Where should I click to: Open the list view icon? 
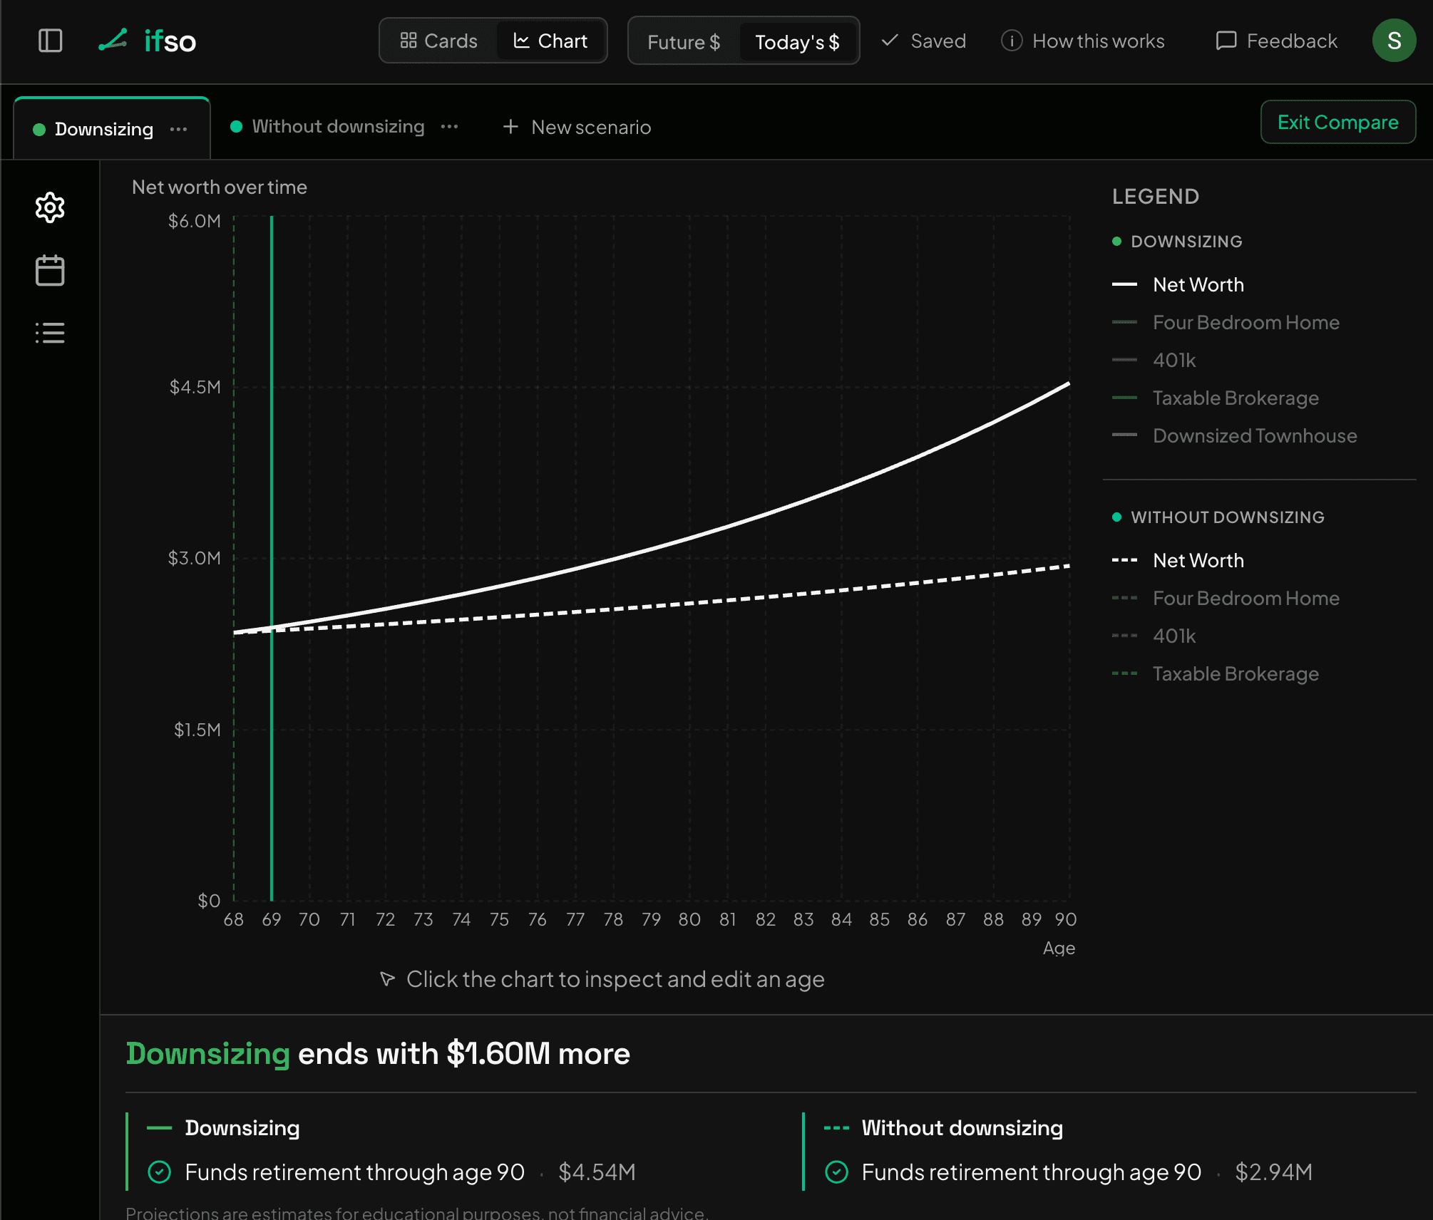[50, 333]
